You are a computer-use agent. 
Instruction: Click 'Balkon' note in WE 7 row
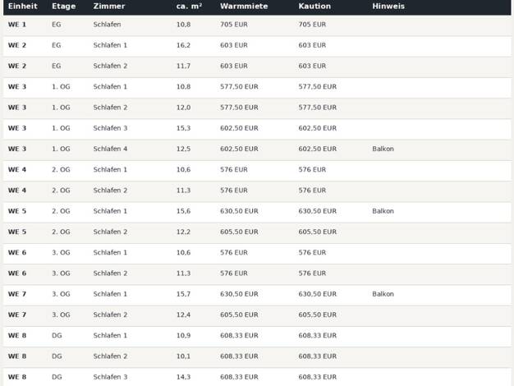tap(383, 294)
